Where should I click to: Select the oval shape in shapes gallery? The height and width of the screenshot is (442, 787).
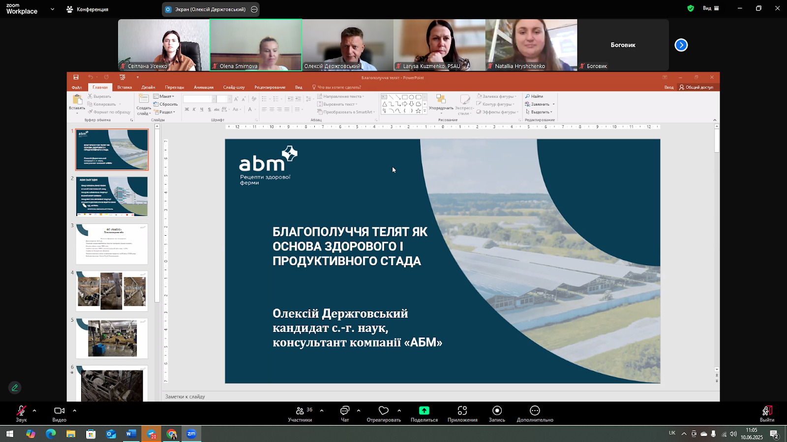(411, 97)
